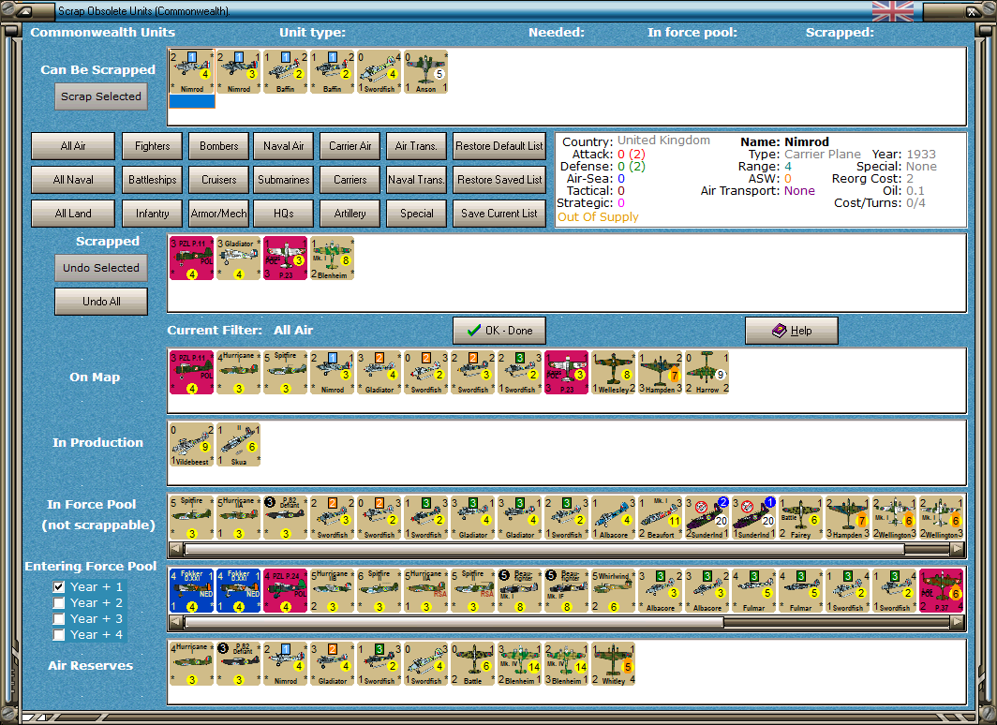Click the Nimrod unit in Air Reserves

(x=286, y=663)
